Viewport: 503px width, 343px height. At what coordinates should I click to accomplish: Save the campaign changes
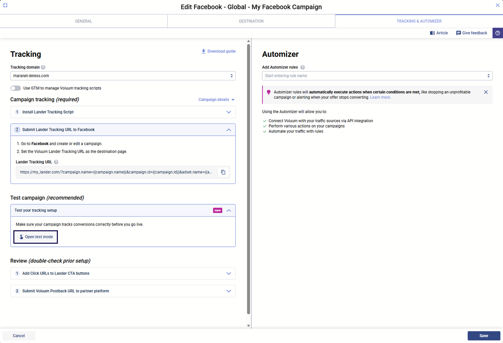(x=484, y=336)
